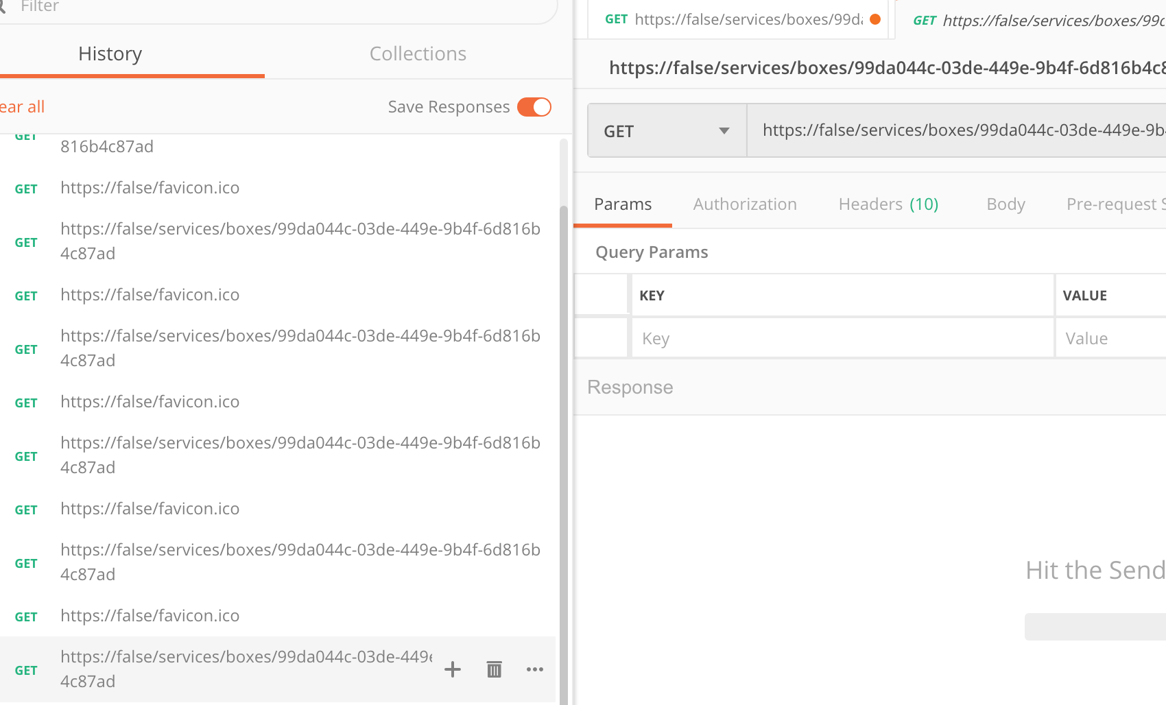Add selected history request via plus icon

[453, 669]
